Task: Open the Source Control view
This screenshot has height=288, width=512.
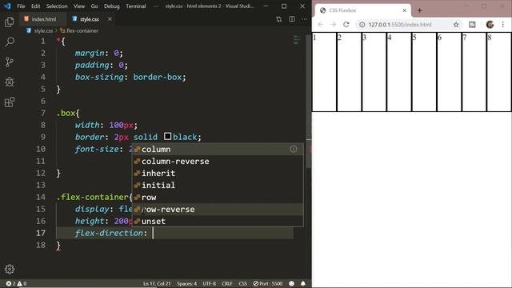Action: [x=10, y=62]
